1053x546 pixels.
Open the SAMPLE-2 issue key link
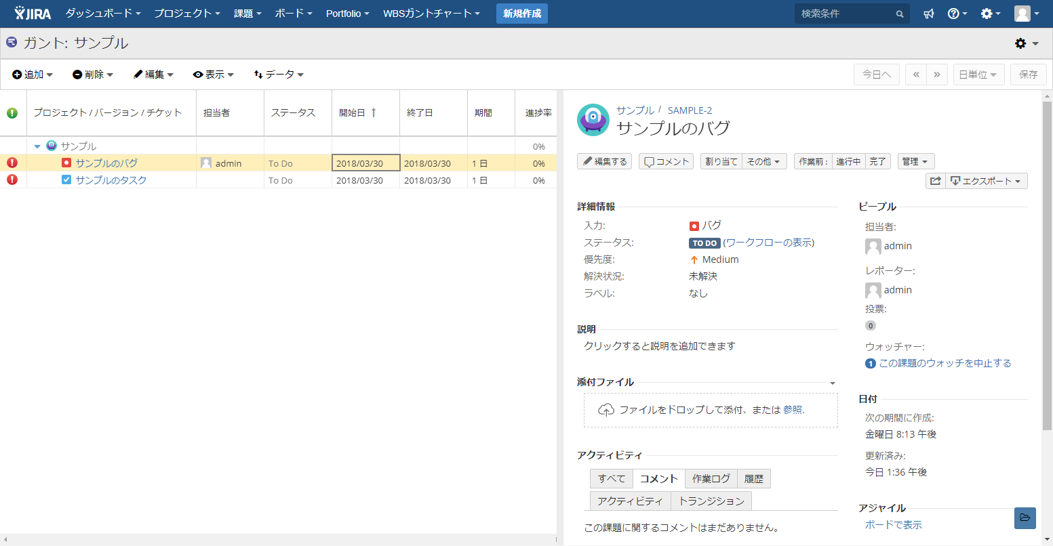pos(690,110)
